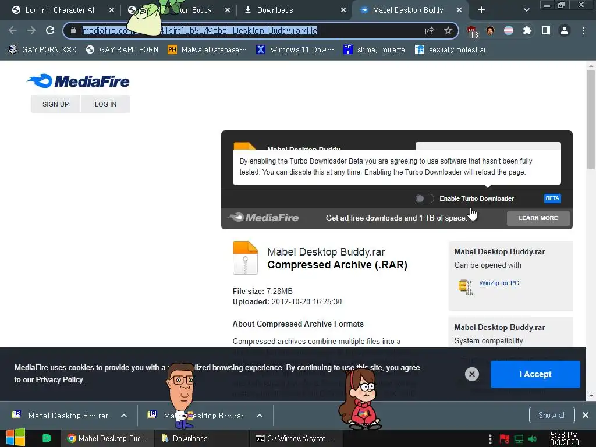
Task: Open the WinZip for PC link
Action: 499,283
